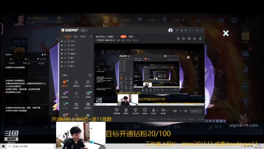
Task: Lock the 文本 3 layer
Action: (65, 41)
